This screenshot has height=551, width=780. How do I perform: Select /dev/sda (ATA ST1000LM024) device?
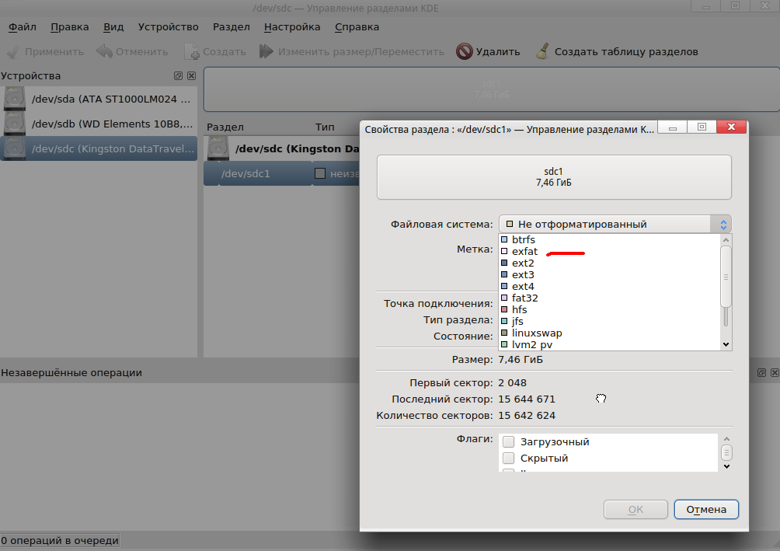[99, 99]
